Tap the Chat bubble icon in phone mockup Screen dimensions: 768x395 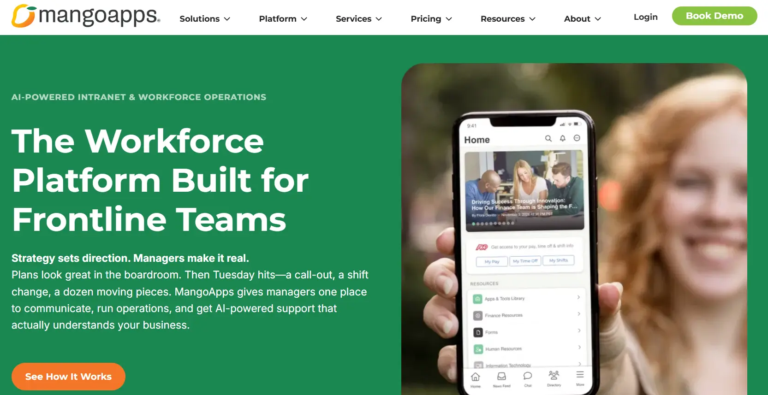pos(528,377)
